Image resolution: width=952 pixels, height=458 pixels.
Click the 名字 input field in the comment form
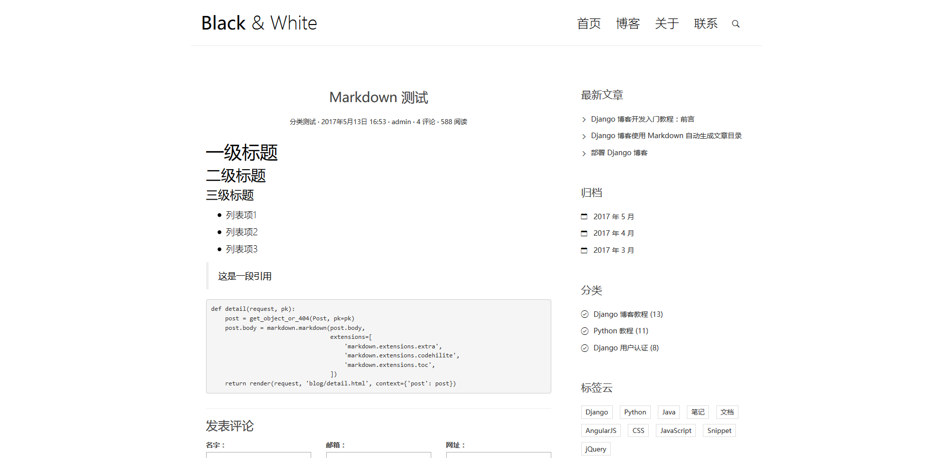click(x=258, y=455)
